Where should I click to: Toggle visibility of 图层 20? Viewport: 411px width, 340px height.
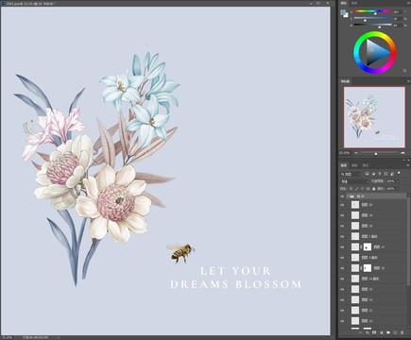tap(342, 205)
